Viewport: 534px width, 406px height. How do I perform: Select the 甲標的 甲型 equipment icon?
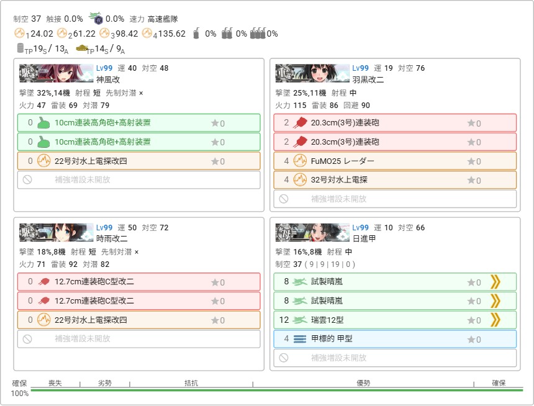(x=300, y=340)
